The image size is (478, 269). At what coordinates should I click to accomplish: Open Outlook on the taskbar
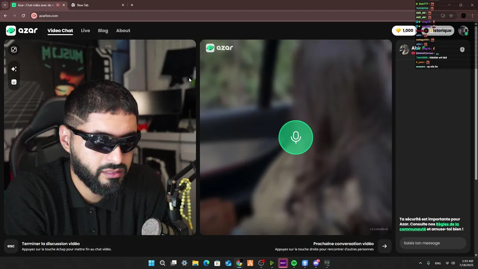click(x=228, y=263)
